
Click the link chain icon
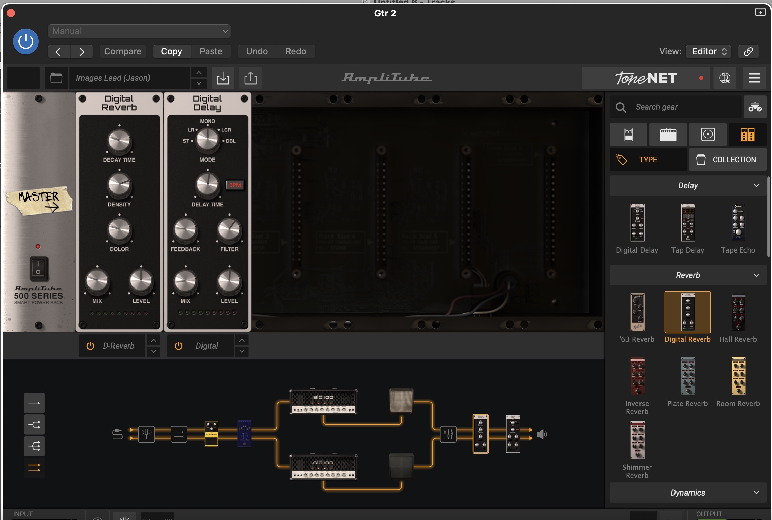coord(749,51)
